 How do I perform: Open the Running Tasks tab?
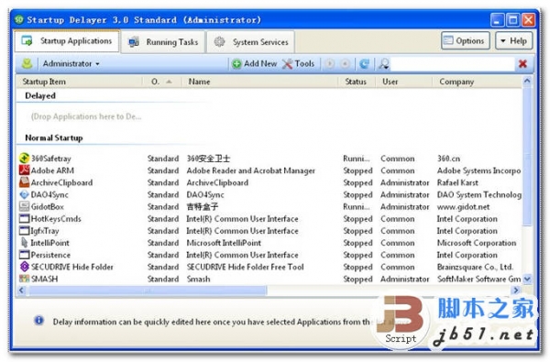[x=163, y=42]
